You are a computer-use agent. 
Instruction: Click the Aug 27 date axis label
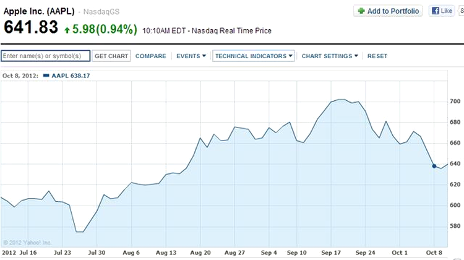click(x=234, y=253)
